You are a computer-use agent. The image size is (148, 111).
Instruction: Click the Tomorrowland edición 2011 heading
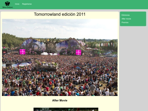tap(60, 14)
